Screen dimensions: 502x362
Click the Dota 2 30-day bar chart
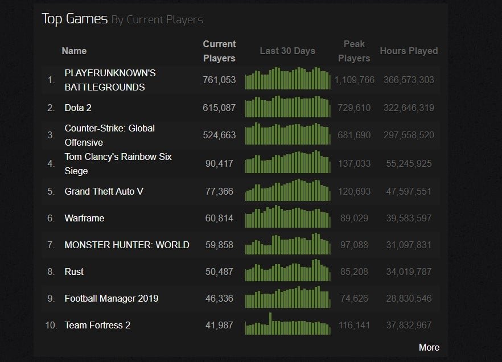287,106
